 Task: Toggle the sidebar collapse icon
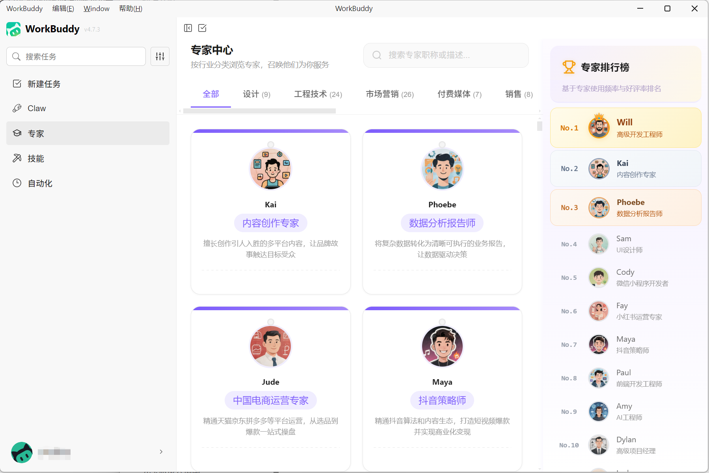188,28
